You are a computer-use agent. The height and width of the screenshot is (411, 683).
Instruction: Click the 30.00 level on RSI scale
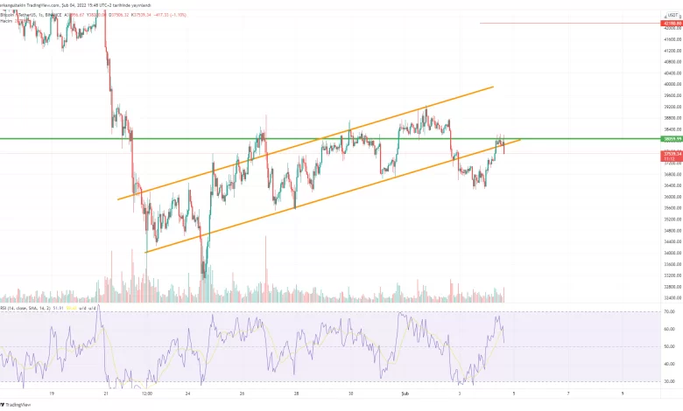point(669,381)
